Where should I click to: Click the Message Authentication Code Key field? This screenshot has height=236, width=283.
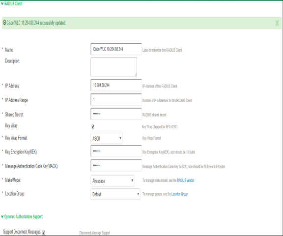[116, 165]
